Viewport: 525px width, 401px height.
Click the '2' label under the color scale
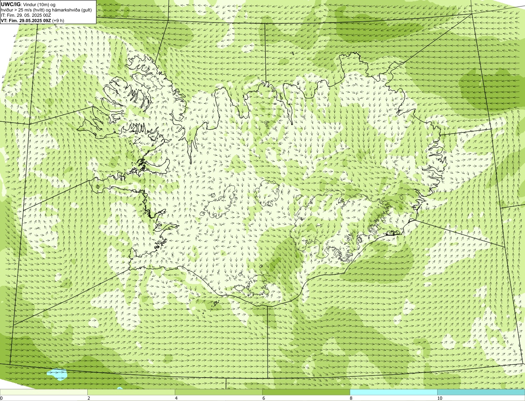89,398
